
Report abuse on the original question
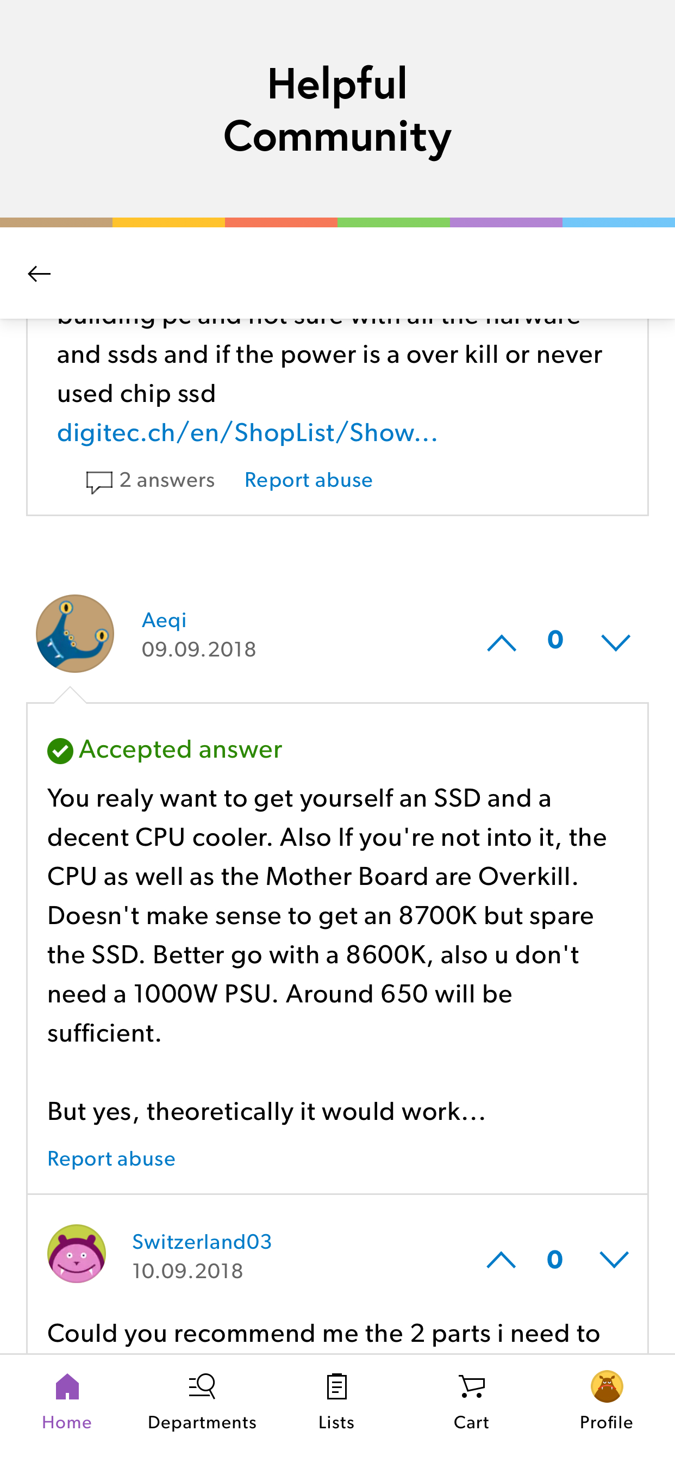coord(309,480)
